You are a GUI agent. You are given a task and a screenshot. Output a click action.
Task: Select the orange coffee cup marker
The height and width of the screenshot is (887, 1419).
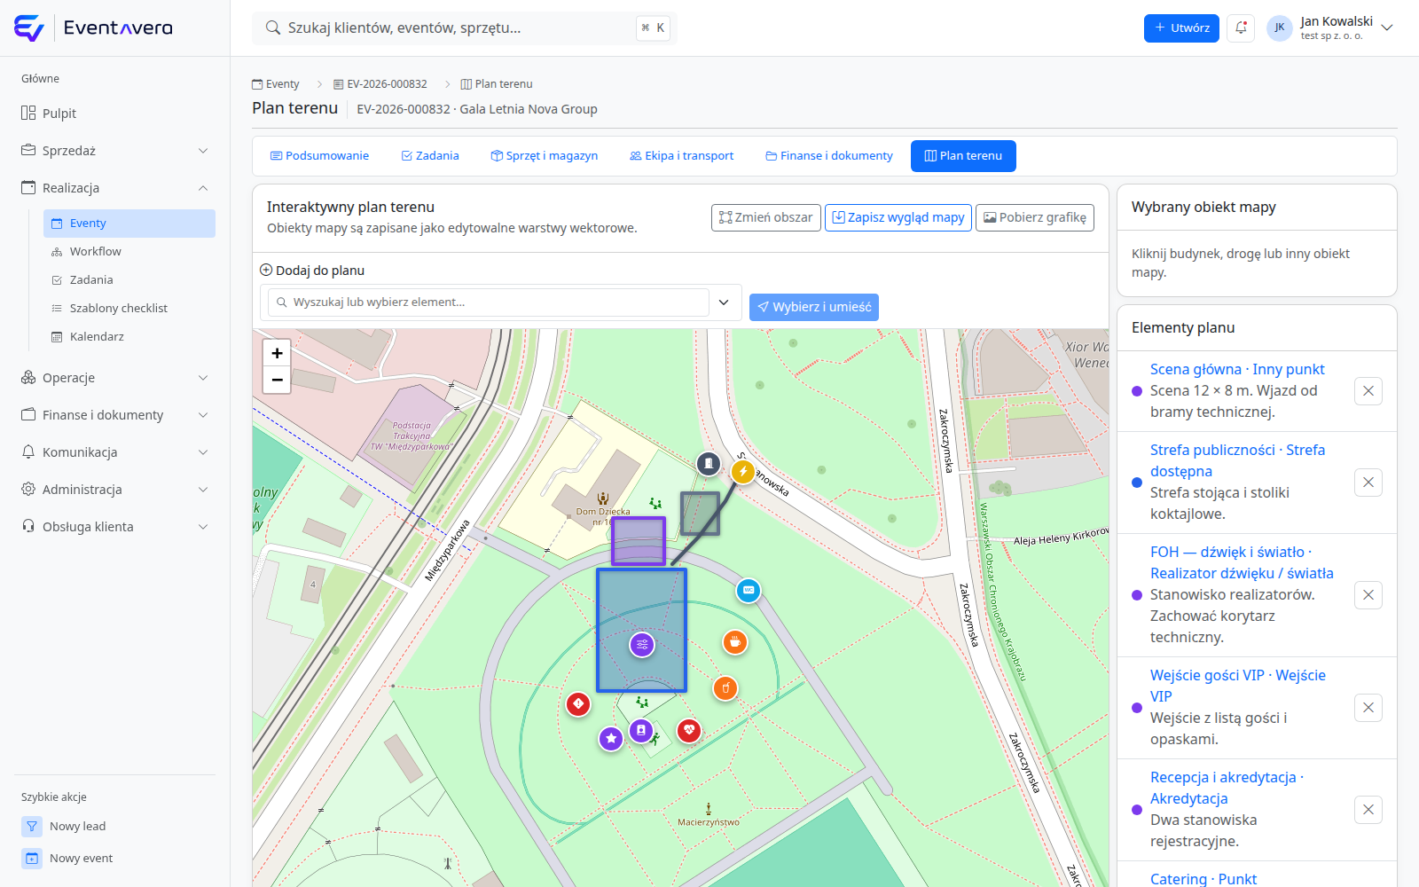coord(735,642)
